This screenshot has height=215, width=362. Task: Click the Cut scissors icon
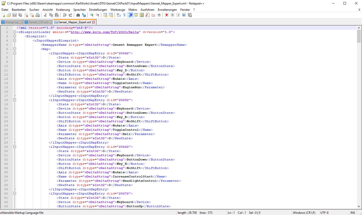tap(45, 15)
